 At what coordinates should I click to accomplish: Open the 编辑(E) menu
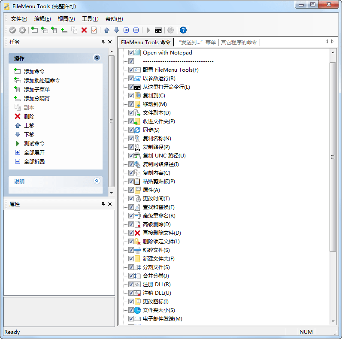coord(42,19)
